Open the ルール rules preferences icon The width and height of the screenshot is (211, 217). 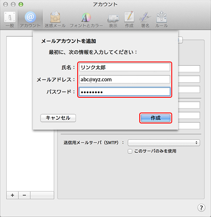pos(162,19)
